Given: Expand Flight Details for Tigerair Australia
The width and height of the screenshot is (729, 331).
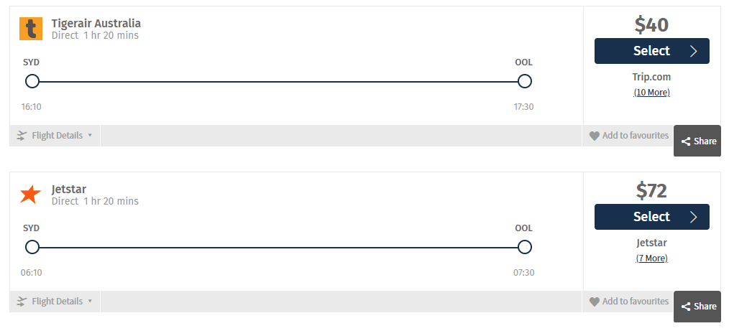Looking at the screenshot, I should (x=58, y=135).
